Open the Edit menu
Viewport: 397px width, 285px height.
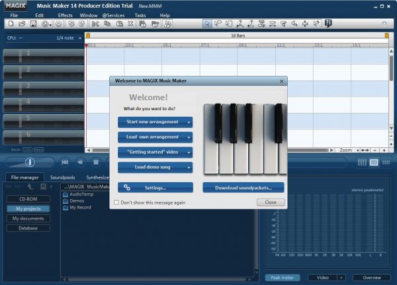point(39,15)
